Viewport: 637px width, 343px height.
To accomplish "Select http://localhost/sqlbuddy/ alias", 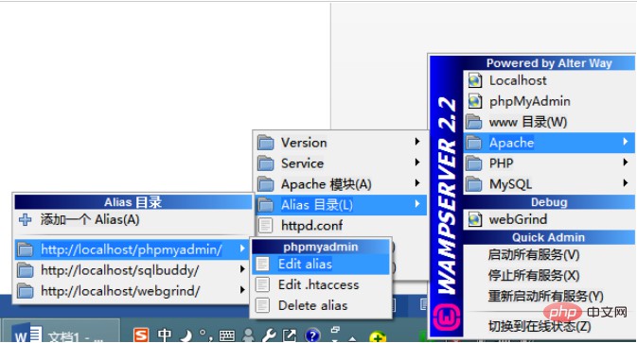I will click(x=133, y=270).
